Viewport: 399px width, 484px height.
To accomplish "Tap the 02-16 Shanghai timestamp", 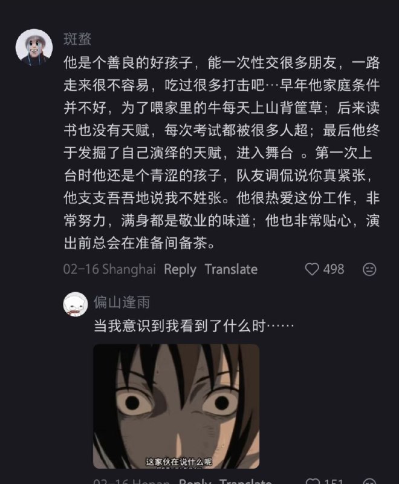I will pos(109,269).
